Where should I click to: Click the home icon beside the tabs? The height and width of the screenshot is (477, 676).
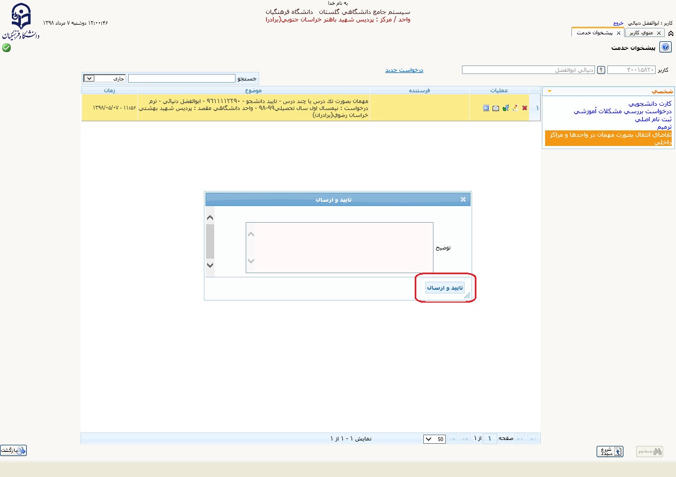[671, 33]
